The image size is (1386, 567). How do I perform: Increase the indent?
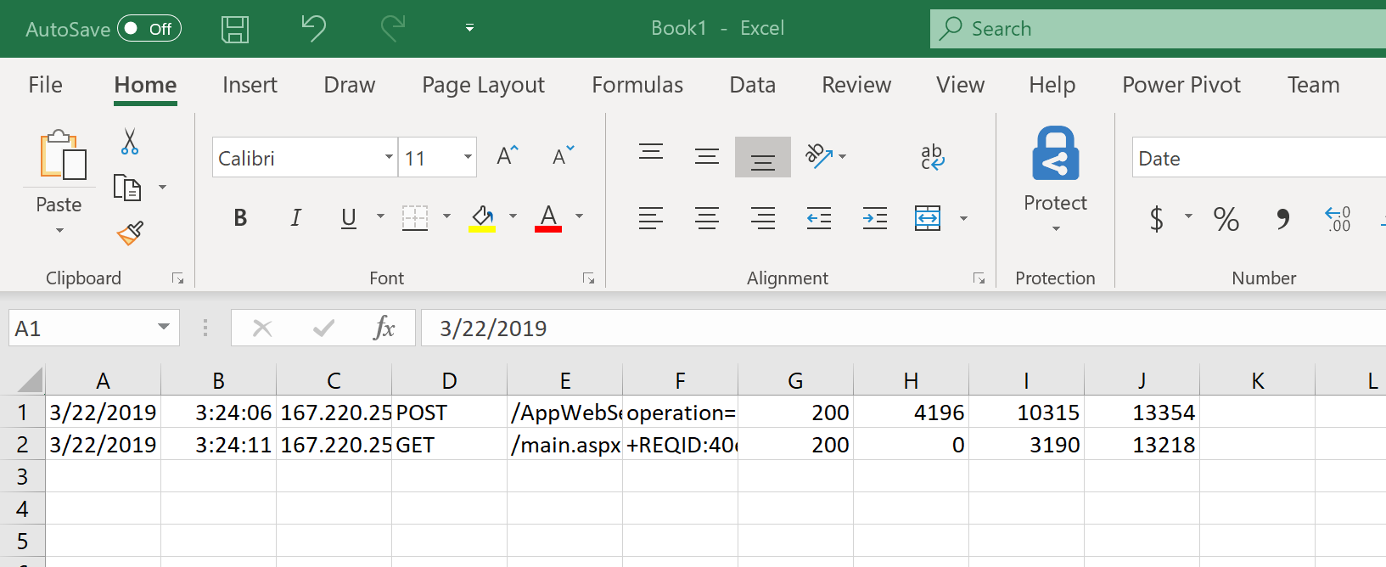(875, 218)
